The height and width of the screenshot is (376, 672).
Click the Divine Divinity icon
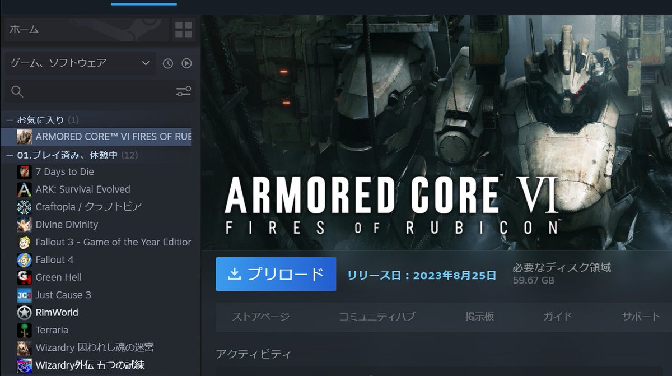tap(25, 225)
